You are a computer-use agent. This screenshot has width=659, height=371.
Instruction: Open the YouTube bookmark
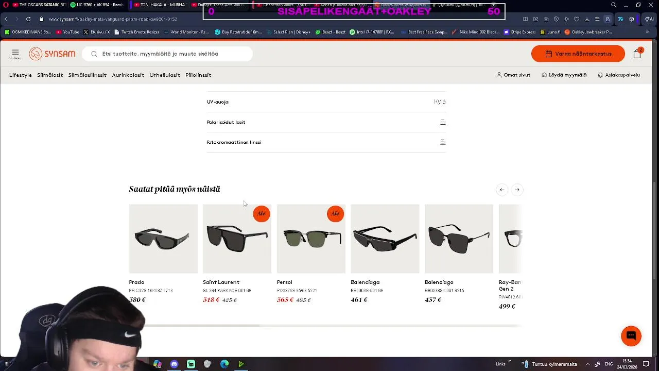(67, 32)
